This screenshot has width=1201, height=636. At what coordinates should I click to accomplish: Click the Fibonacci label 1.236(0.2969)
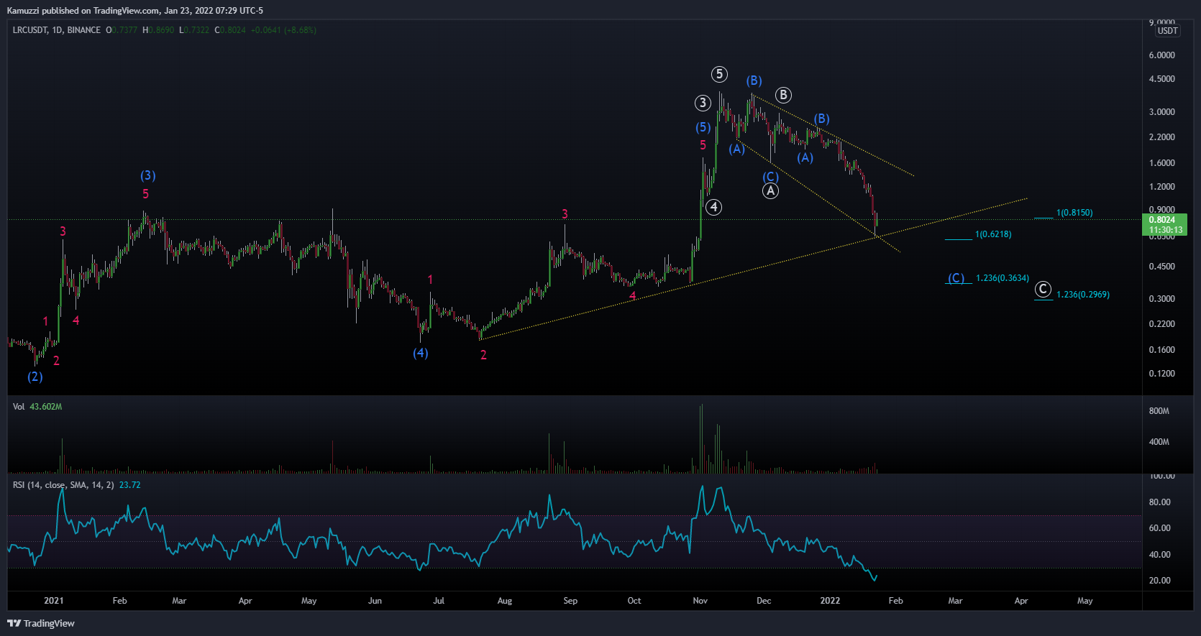(1083, 295)
